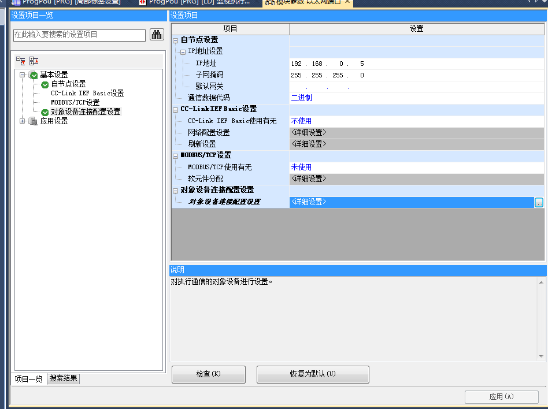Collapse the CC-Link IEF Basic设置 section
The width and height of the screenshot is (548, 409).
click(176, 109)
